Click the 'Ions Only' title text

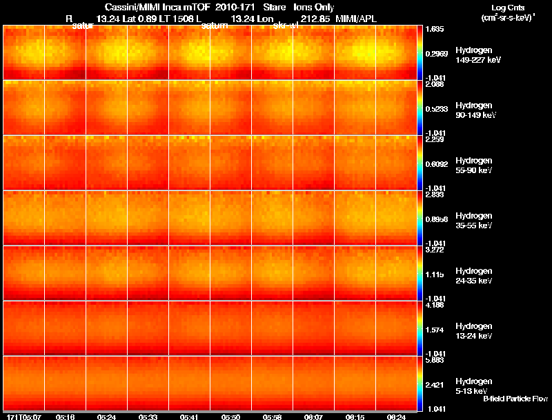(314, 8)
